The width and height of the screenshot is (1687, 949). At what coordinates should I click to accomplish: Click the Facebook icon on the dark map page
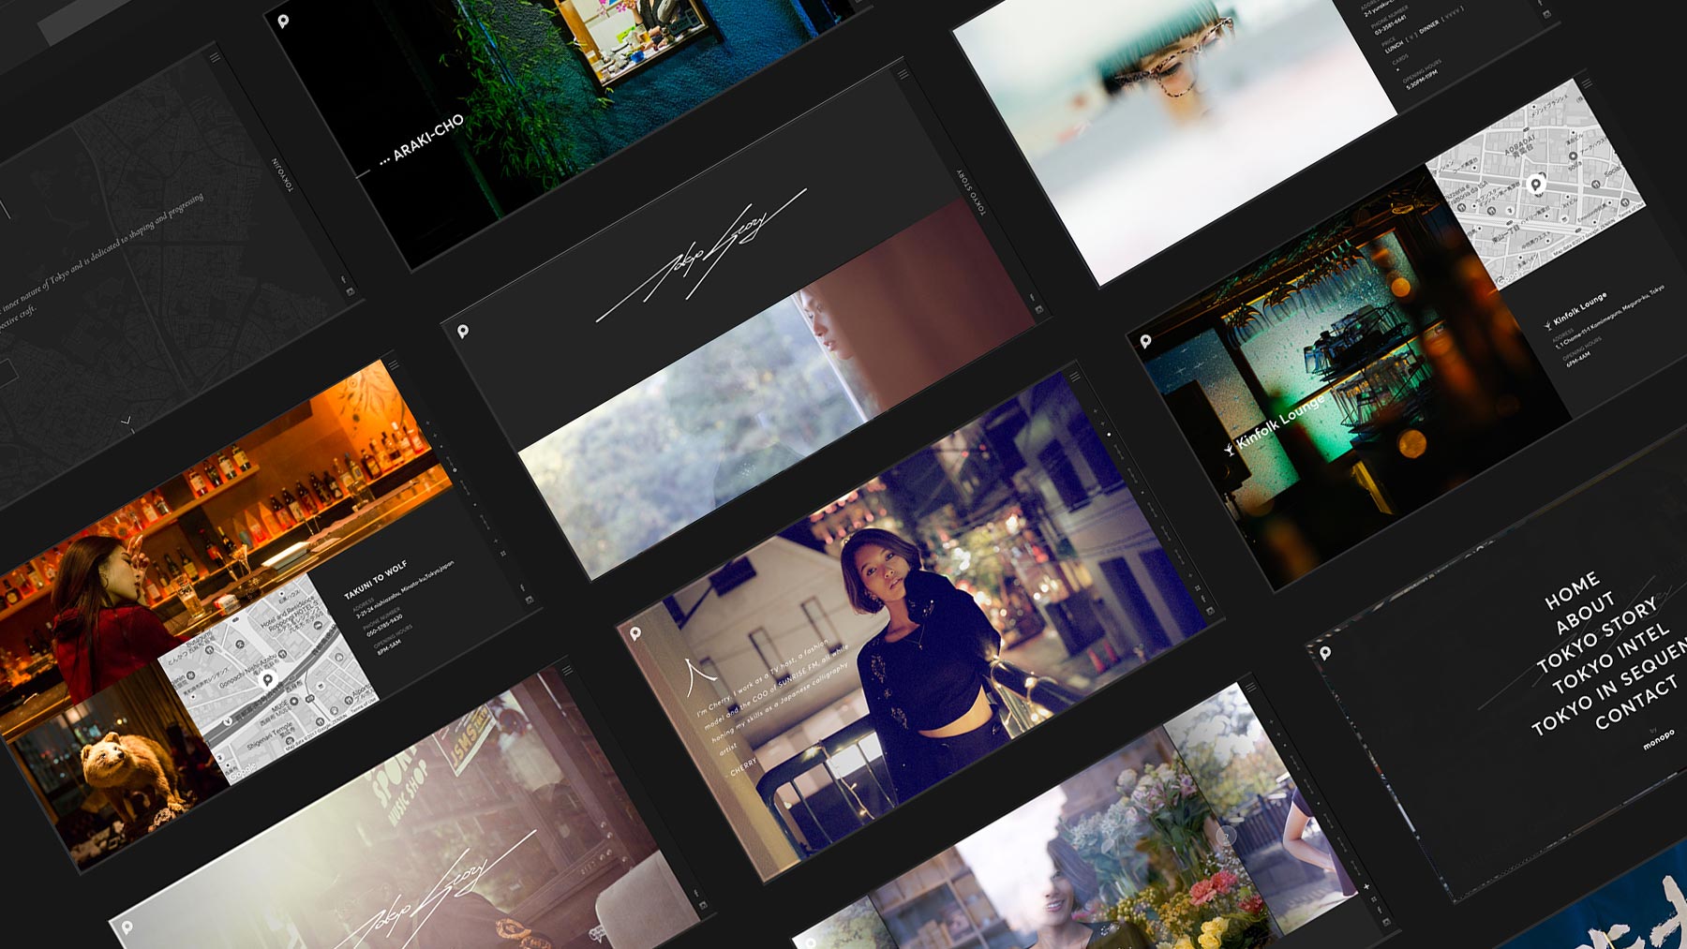tap(343, 279)
